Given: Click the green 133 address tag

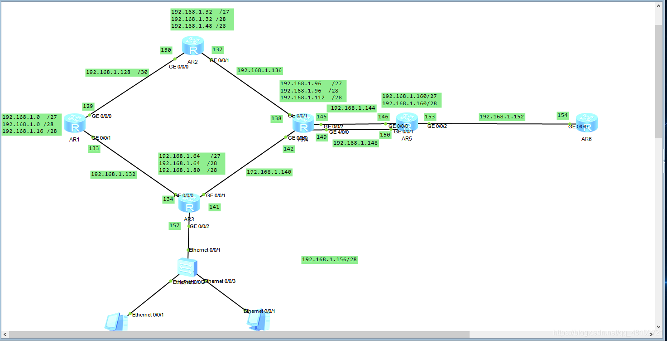Looking at the screenshot, I should click(94, 148).
